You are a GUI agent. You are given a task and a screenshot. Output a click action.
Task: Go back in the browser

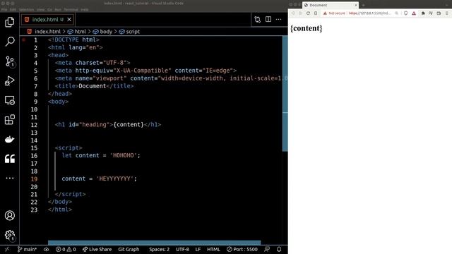click(293, 13)
